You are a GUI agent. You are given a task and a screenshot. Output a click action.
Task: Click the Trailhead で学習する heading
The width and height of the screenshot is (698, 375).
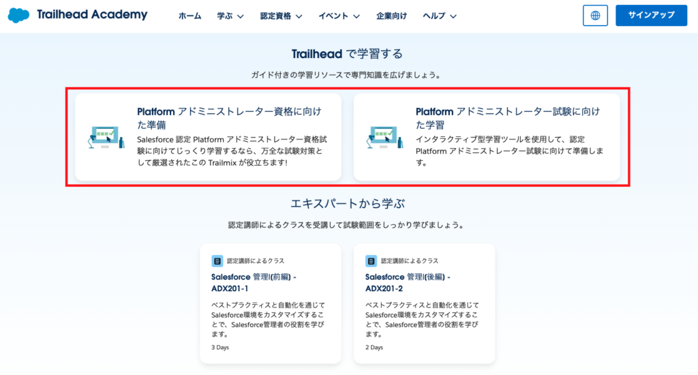[x=347, y=55]
